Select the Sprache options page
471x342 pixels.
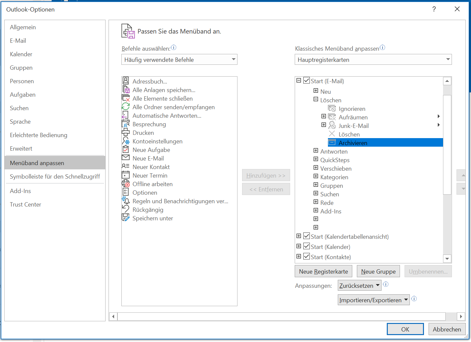coord(55,122)
